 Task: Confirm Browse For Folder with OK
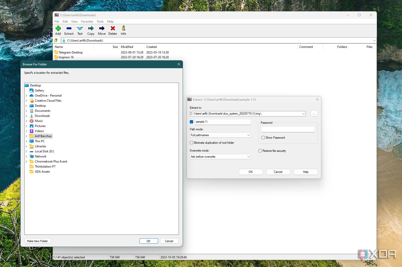pos(149,241)
